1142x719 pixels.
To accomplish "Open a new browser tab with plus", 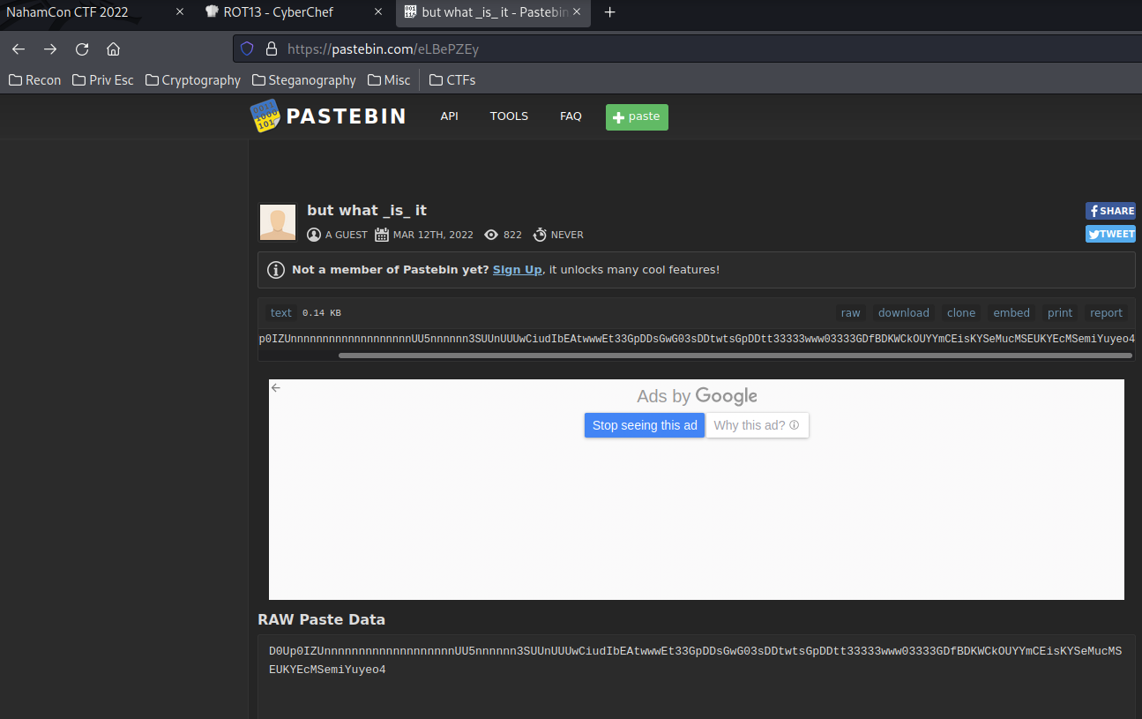I will coord(609,12).
